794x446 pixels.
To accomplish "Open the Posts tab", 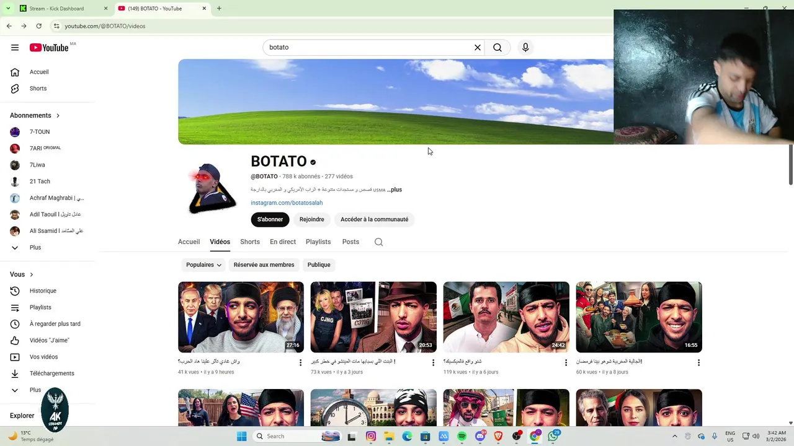I will [350, 242].
